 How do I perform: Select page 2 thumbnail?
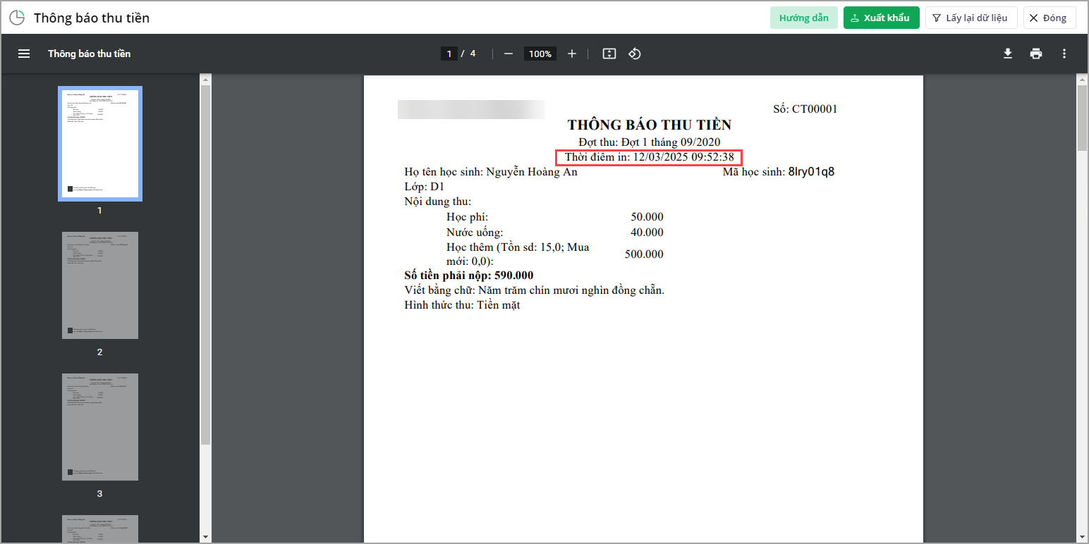pos(99,285)
